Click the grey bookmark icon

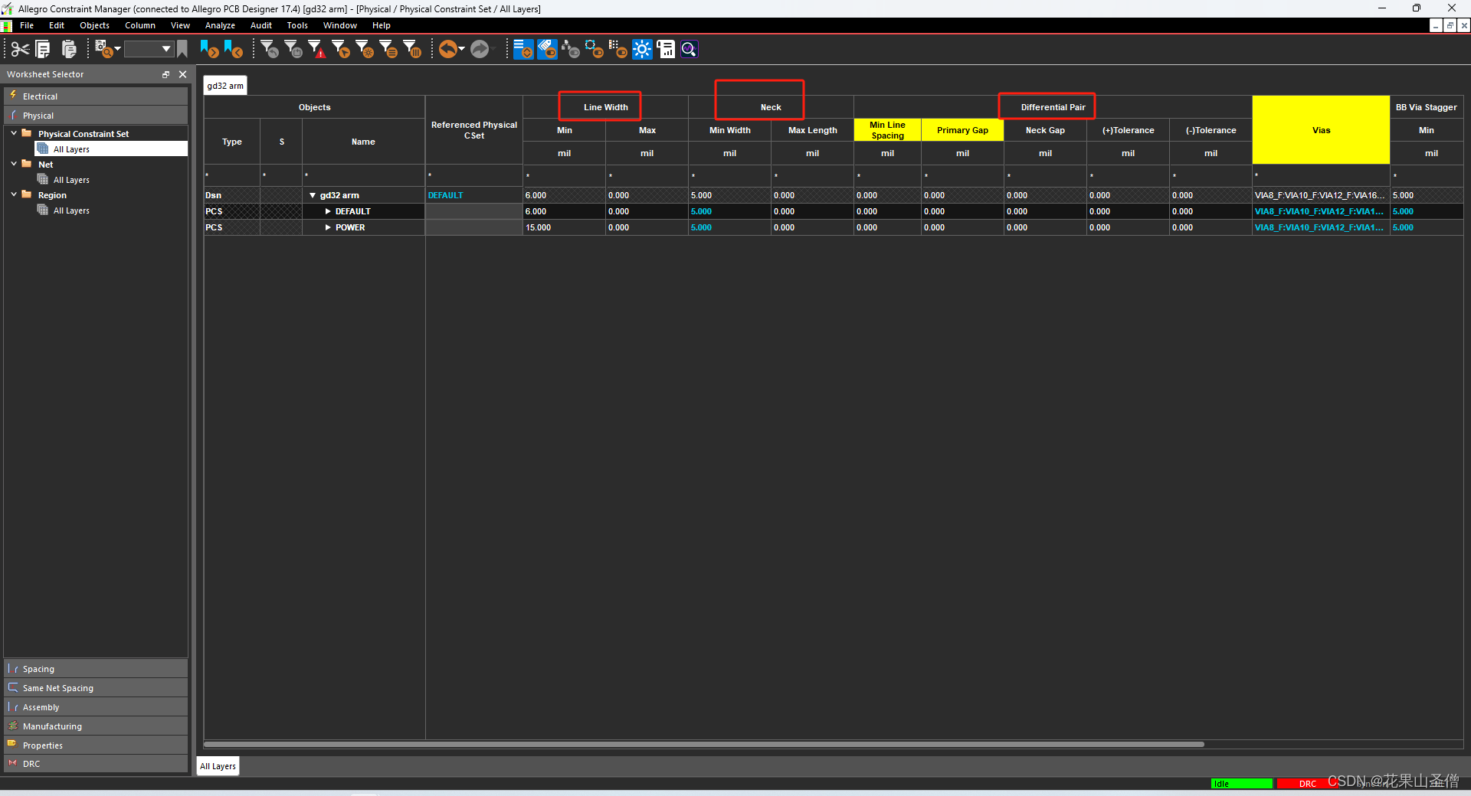pyautogui.click(x=182, y=49)
